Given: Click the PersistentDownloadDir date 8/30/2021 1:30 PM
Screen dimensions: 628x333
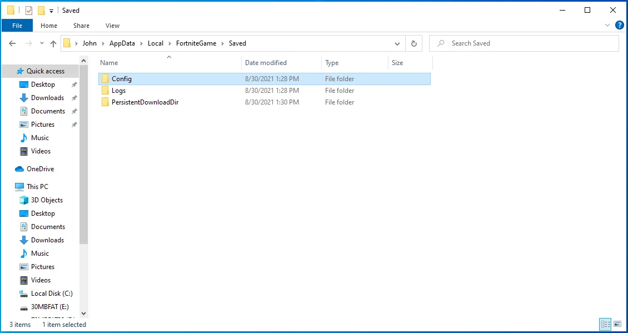Looking at the screenshot, I should (272, 102).
